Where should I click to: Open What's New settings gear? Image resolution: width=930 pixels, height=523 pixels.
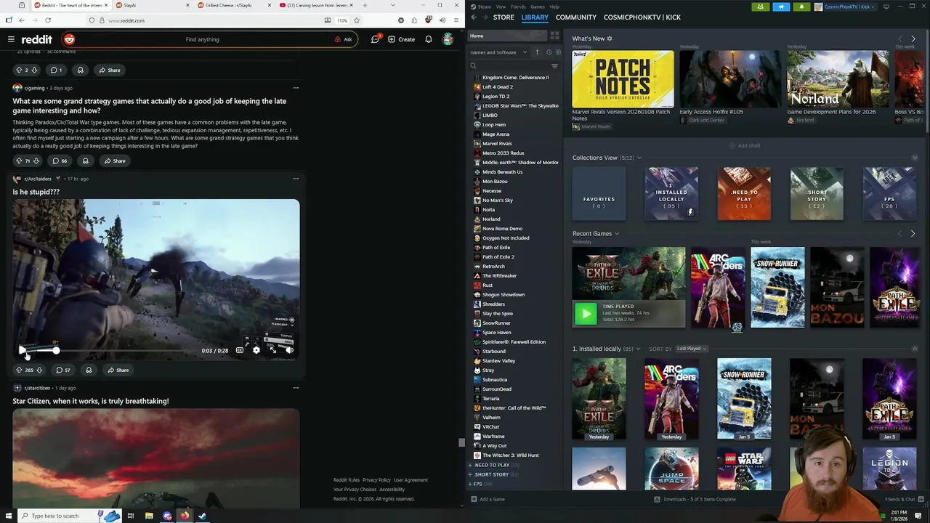610,38
